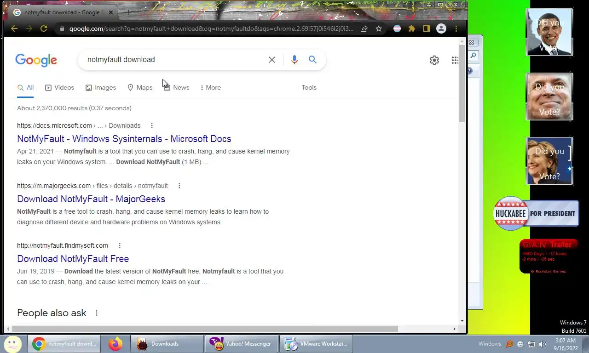Open Yahoo! Messenger from the taskbar
The height and width of the screenshot is (353, 589).
[x=242, y=344]
